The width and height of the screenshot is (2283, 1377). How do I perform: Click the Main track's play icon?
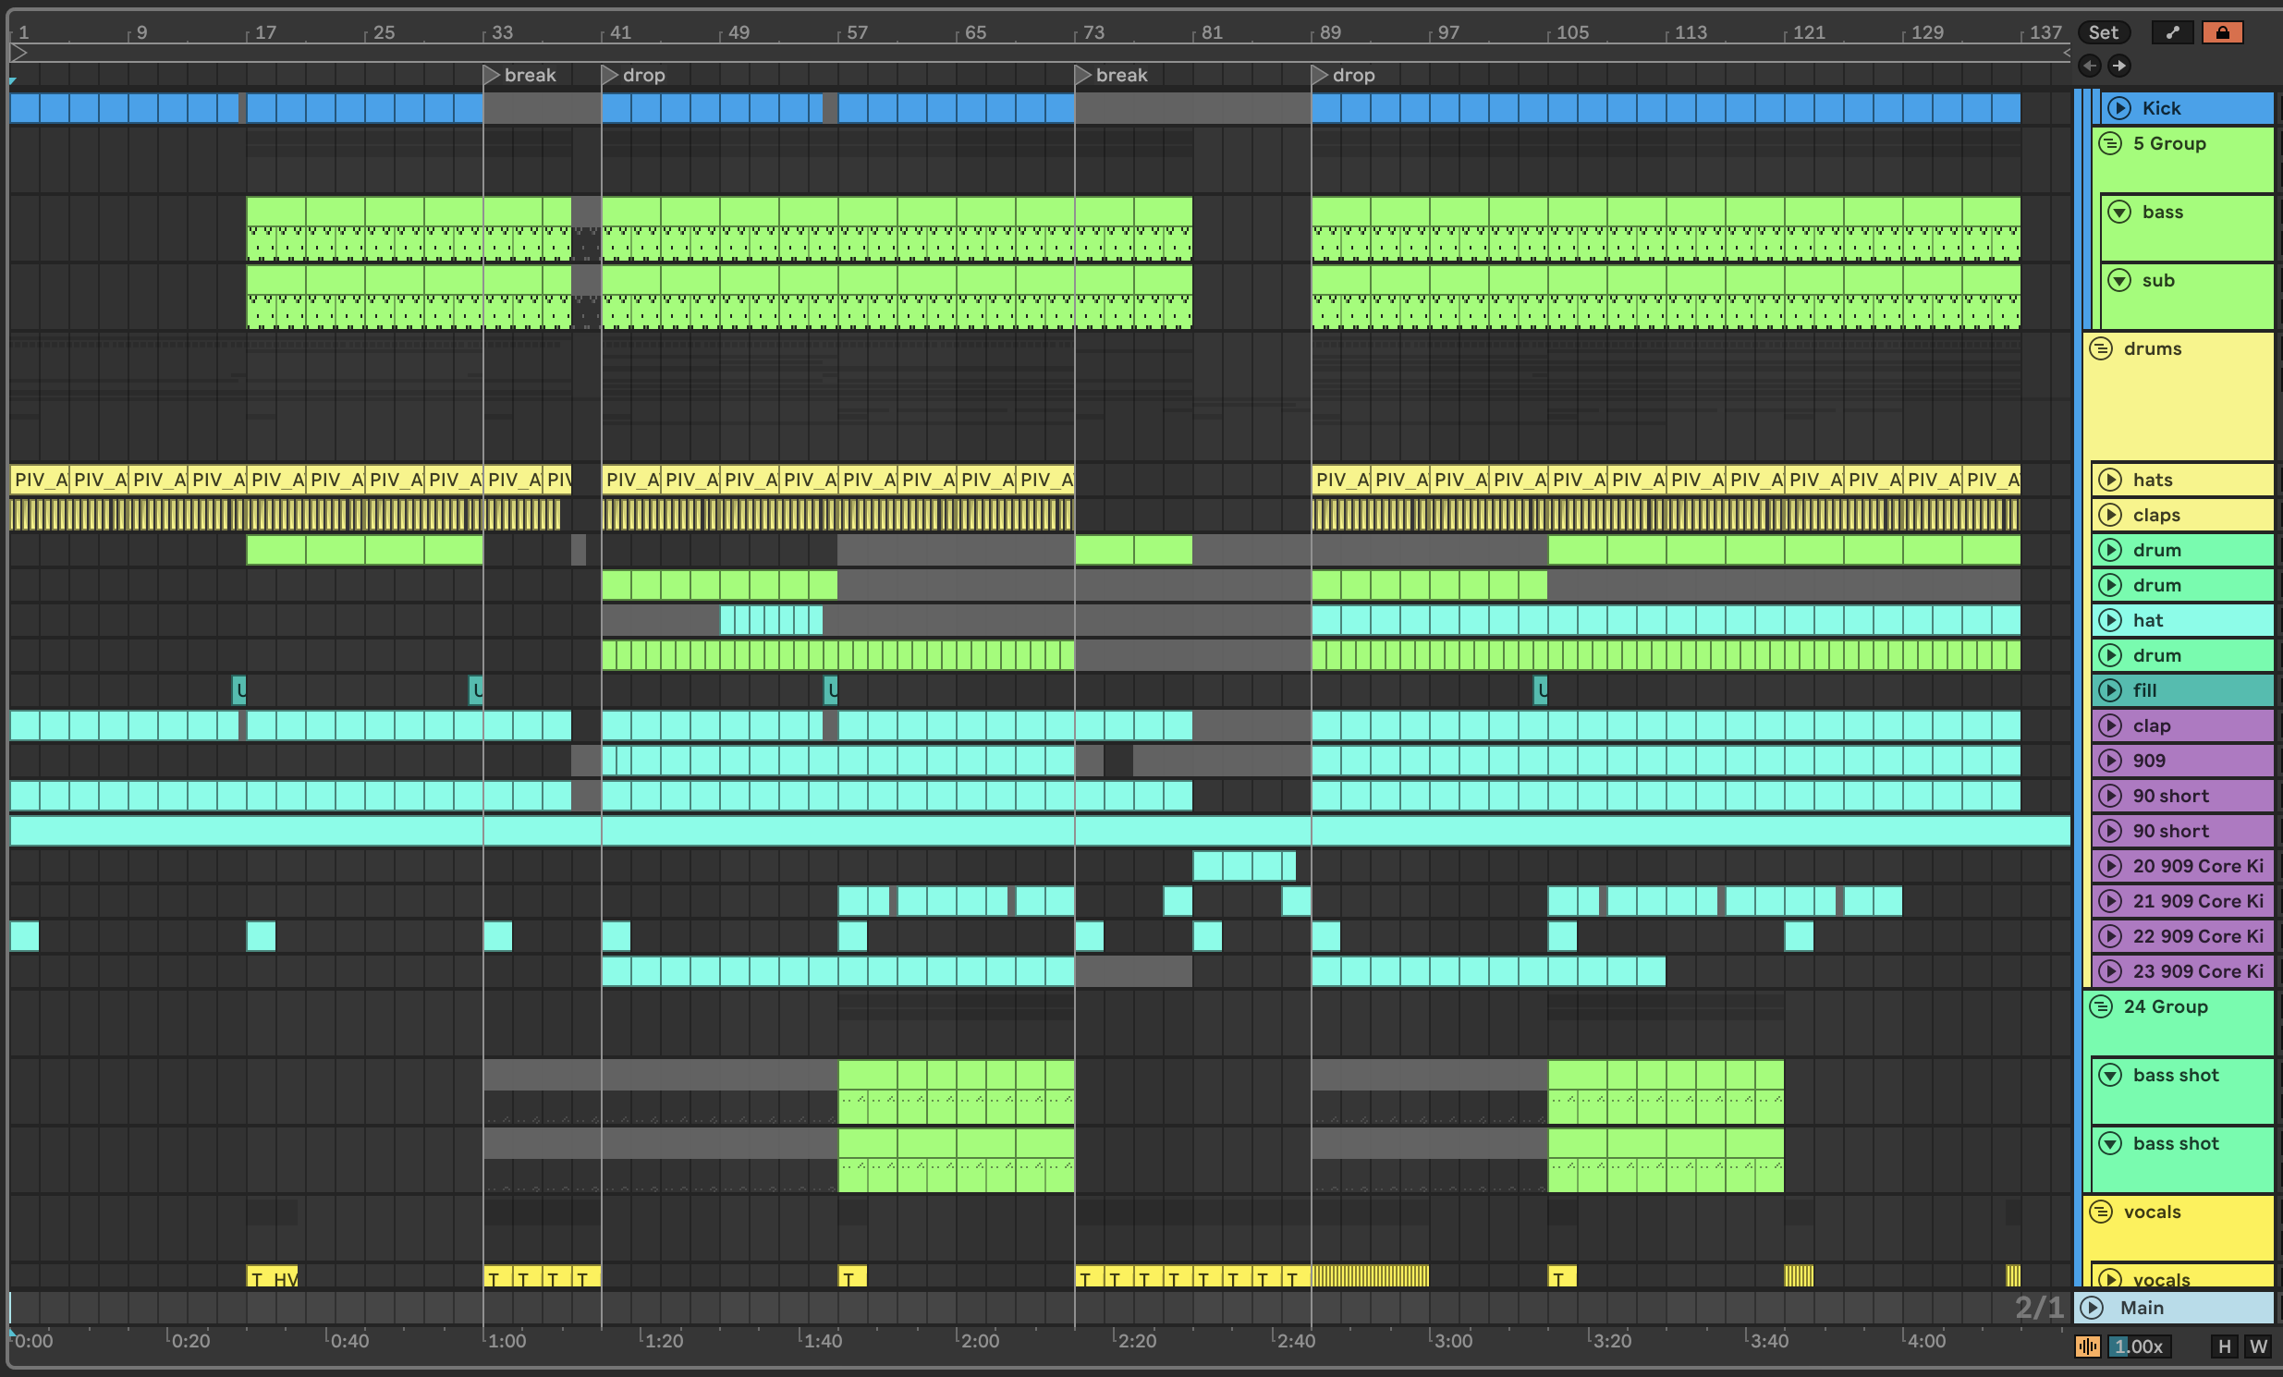pos(2091,1308)
